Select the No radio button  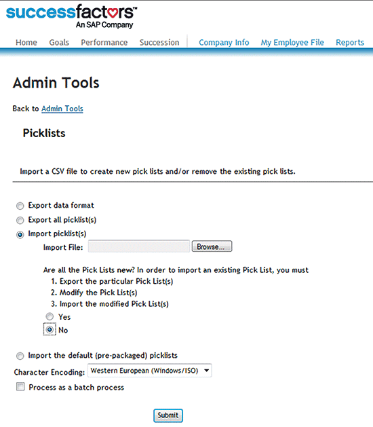click(50, 329)
